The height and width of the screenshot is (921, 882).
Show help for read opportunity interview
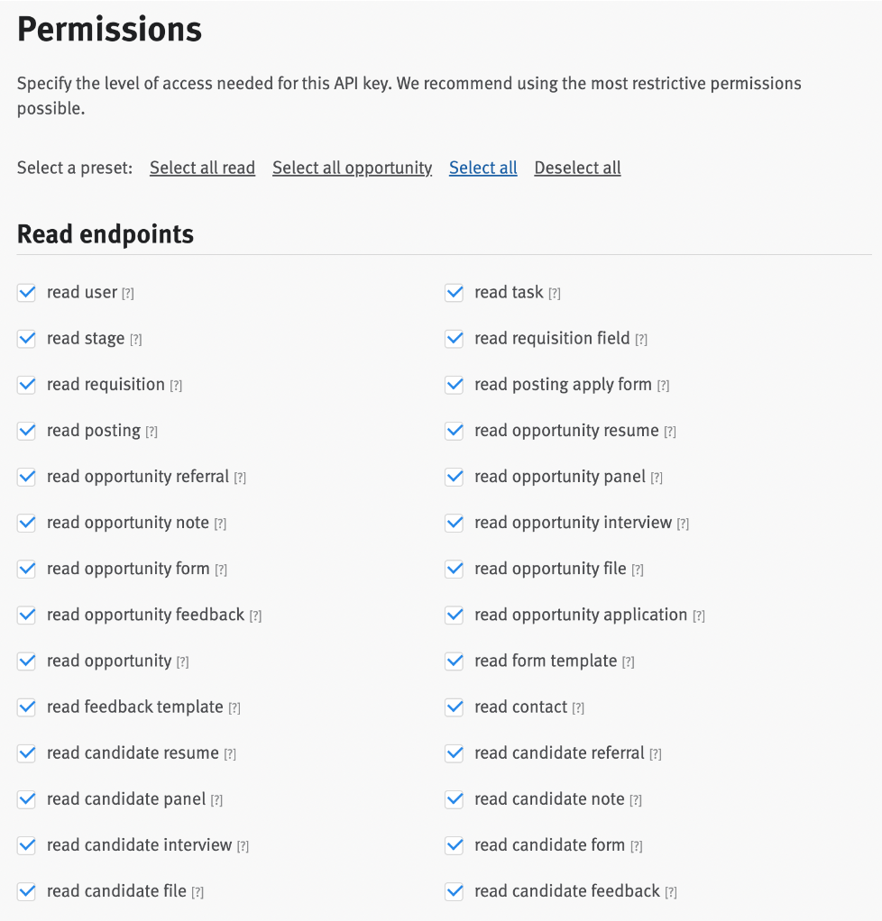[683, 524]
